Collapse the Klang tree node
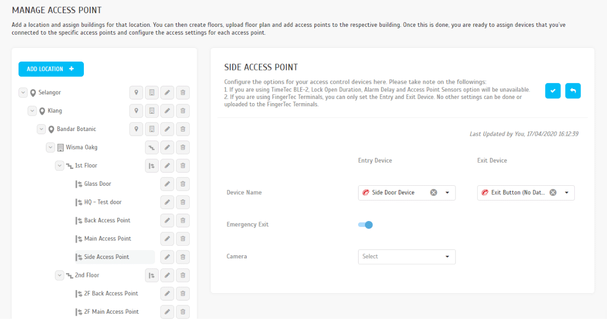The height and width of the screenshot is (320, 607). (x=32, y=111)
